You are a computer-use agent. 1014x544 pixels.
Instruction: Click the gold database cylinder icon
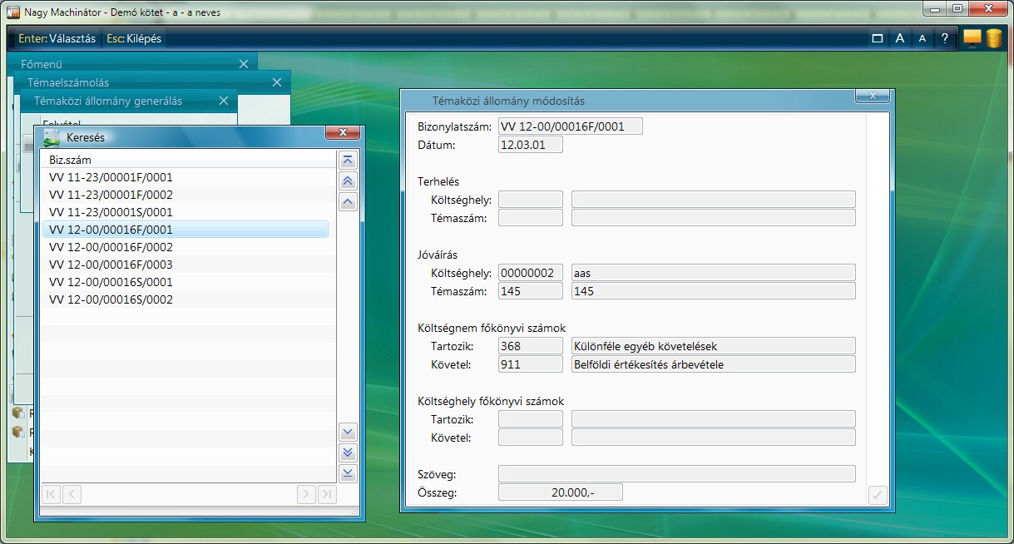[993, 38]
